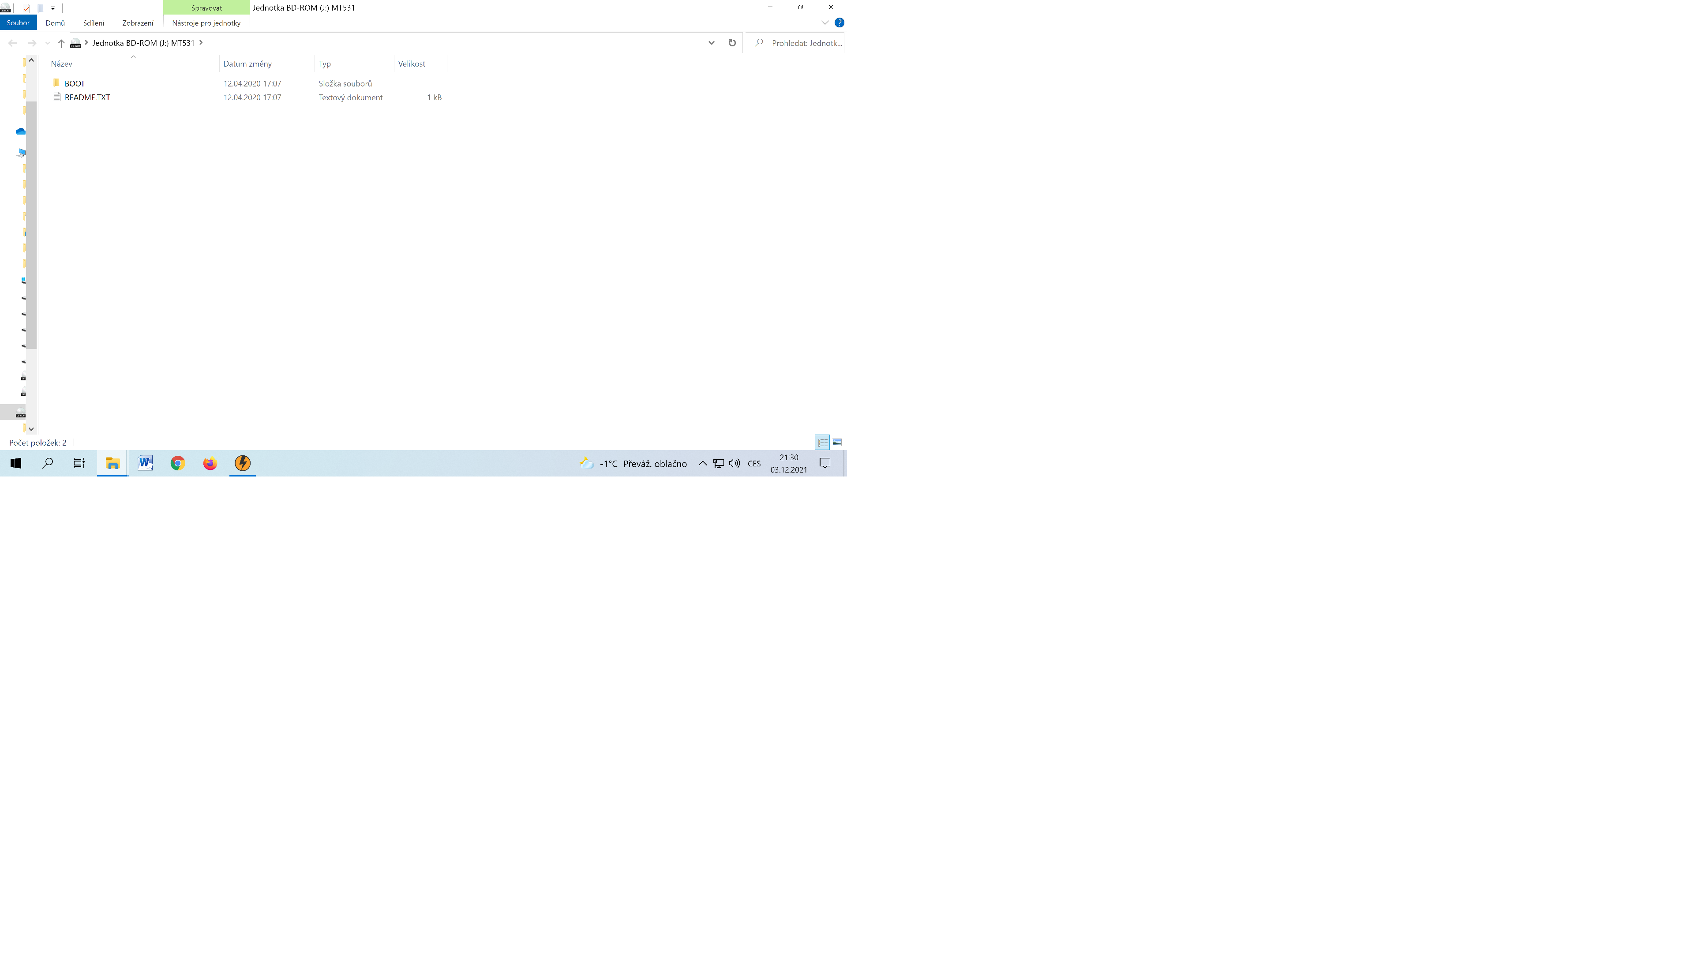1694x953 pixels.
Task: Sort files by the Datum změny column
Action: pos(247,64)
